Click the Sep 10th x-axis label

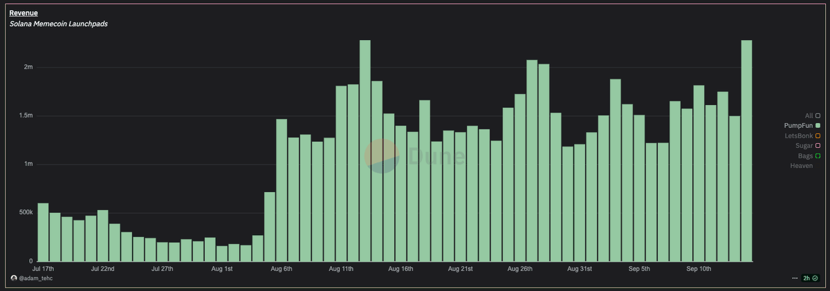tap(699, 267)
